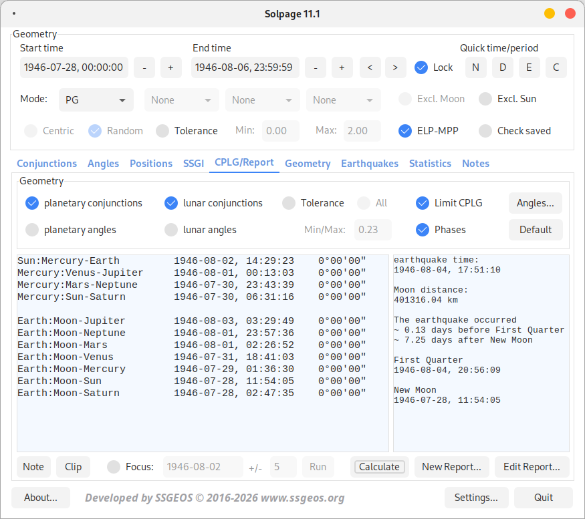Decrease start time with minus button

point(144,67)
